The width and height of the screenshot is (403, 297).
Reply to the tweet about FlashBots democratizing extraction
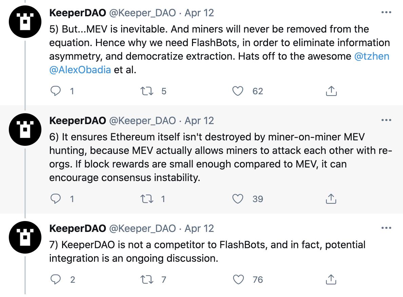pyautogui.click(x=55, y=91)
